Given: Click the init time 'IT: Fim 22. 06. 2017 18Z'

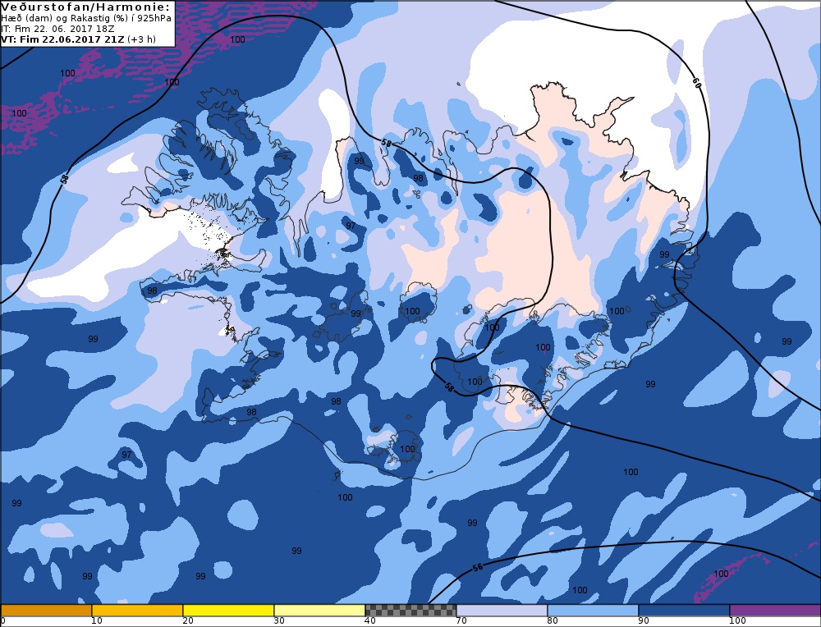Looking at the screenshot, I should [x=57, y=29].
